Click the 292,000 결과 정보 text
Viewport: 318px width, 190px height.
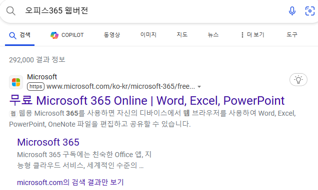37,60
